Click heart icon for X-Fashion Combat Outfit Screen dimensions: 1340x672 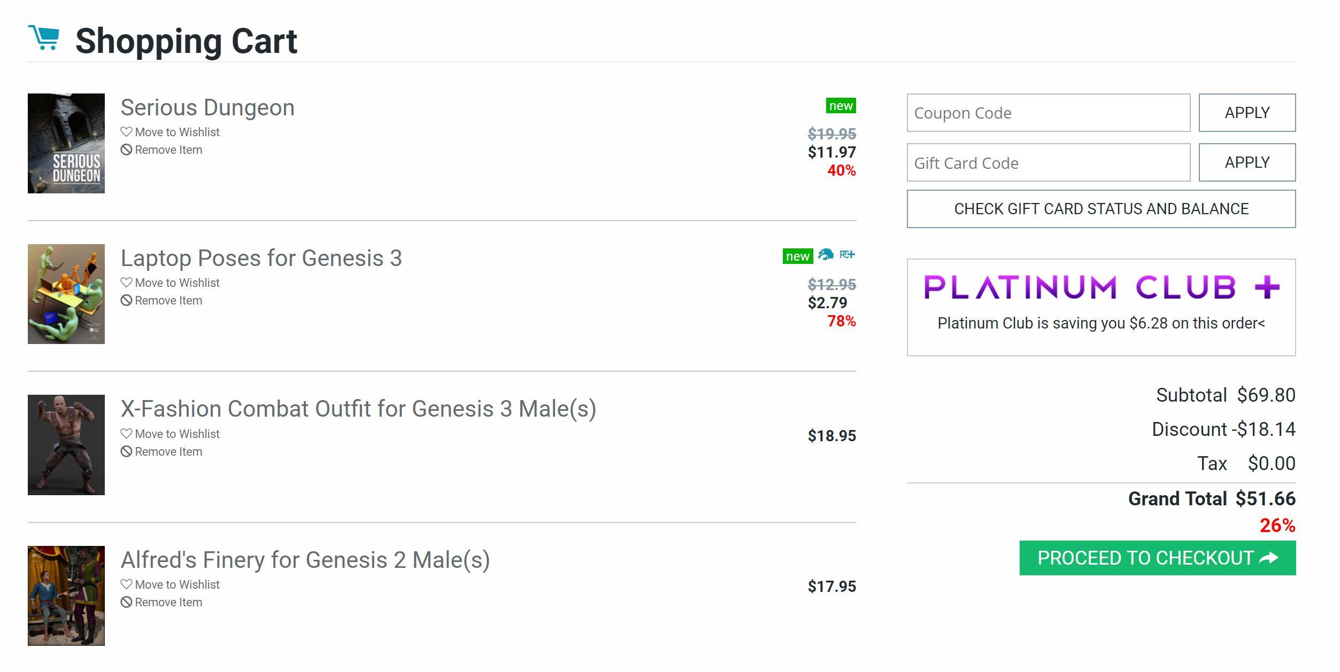pyautogui.click(x=126, y=433)
